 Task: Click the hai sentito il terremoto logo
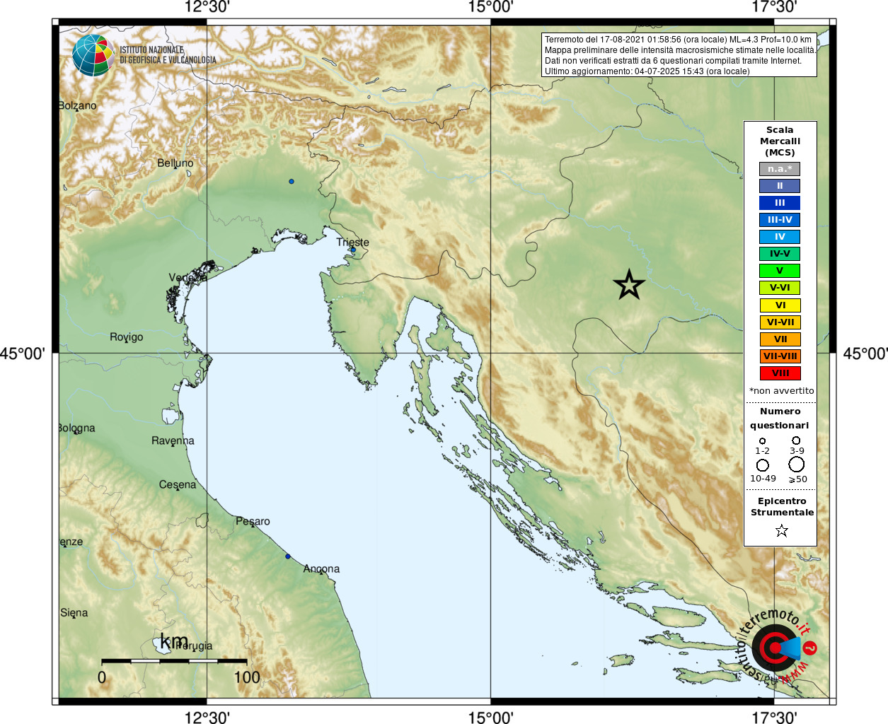[x=776, y=647]
